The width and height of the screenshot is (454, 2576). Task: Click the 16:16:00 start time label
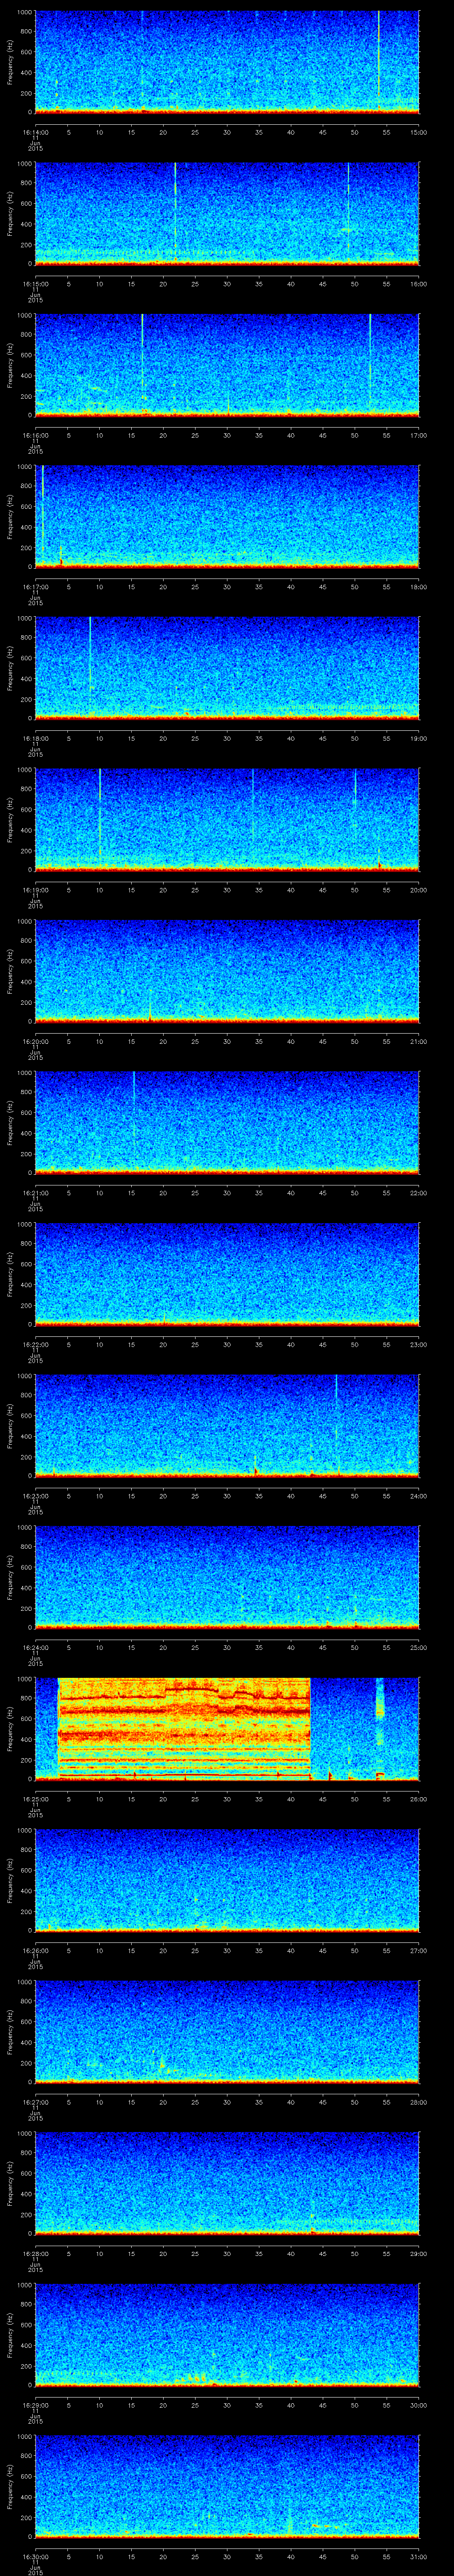coord(36,435)
